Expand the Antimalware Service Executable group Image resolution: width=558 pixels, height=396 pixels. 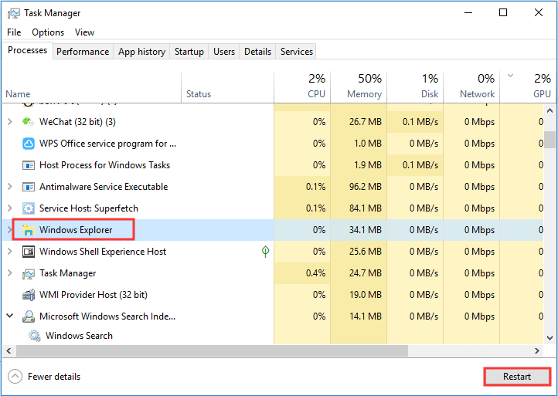click(x=9, y=187)
